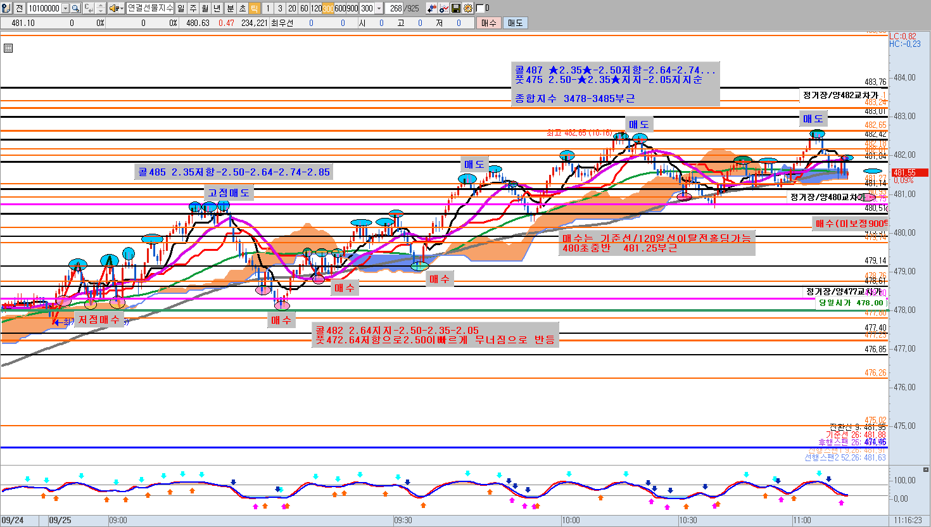This screenshot has height=527, width=931.
Task: Expand the tick interval dropdown showing 300
Action: tap(379, 8)
